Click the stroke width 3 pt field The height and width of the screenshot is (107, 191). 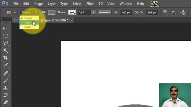[84, 12]
